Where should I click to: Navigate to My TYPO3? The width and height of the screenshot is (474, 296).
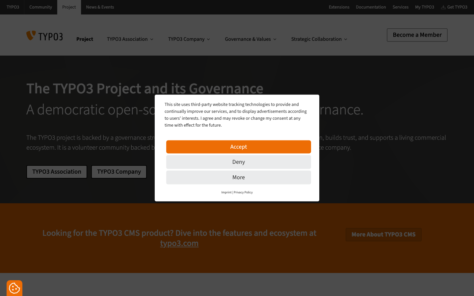pos(425,7)
